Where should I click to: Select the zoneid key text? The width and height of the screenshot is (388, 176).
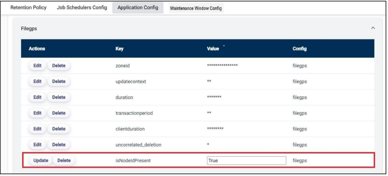tap(122, 66)
